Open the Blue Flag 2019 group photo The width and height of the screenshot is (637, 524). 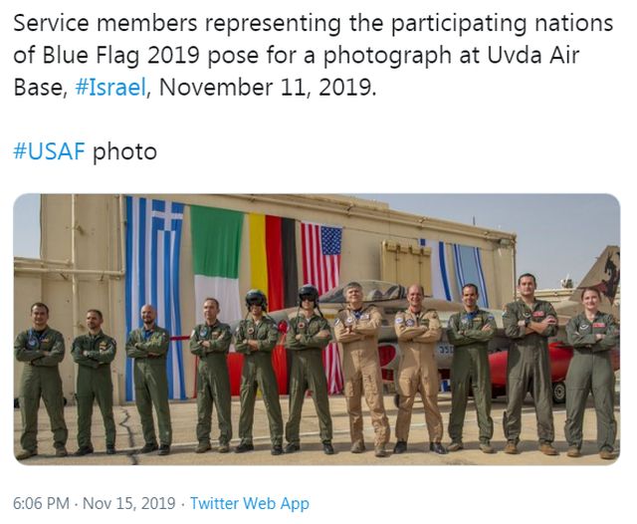click(317, 329)
